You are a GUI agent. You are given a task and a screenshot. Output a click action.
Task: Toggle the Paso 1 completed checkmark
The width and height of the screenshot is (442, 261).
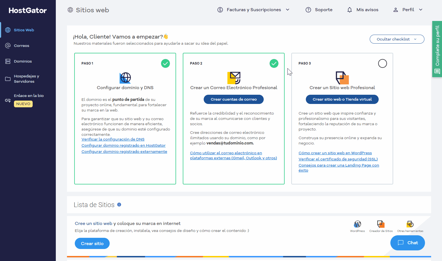[x=165, y=63]
